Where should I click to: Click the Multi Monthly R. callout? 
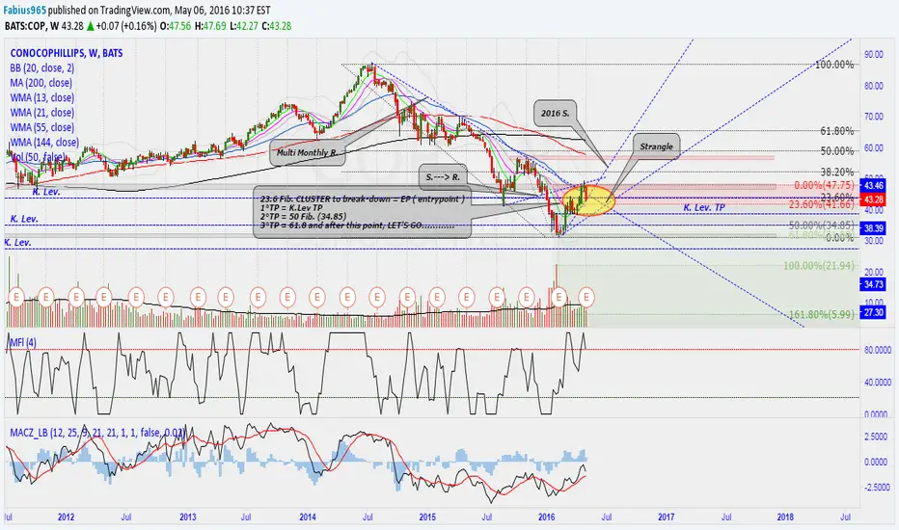(306, 153)
